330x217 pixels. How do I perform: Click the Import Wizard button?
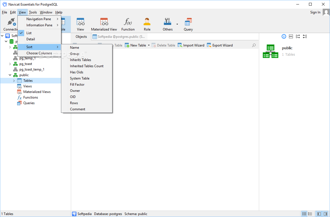point(191,45)
